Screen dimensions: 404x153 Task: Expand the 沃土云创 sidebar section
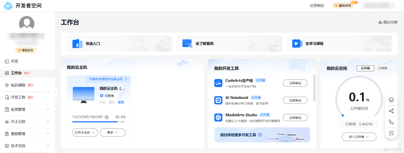coord(48,121)
